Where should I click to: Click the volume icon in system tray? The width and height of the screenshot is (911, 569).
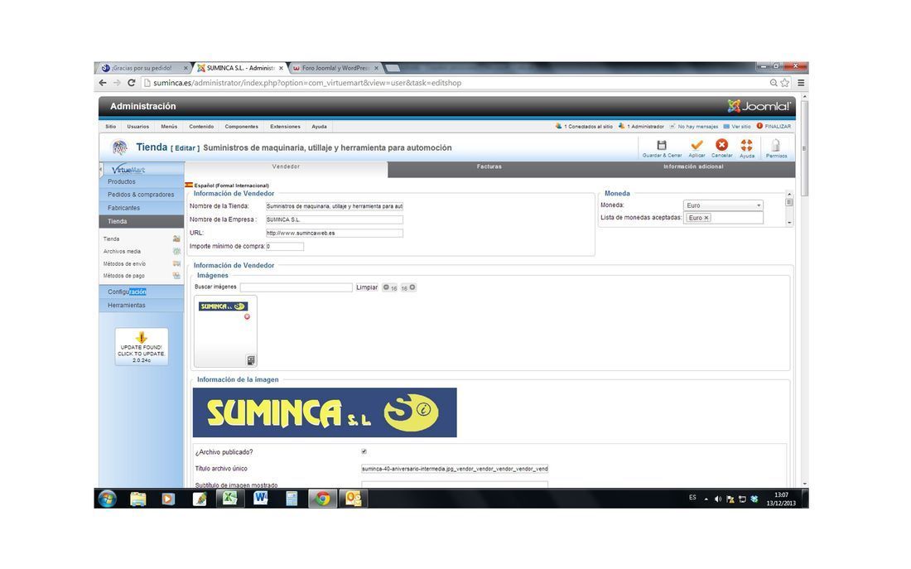pos(717,499)
